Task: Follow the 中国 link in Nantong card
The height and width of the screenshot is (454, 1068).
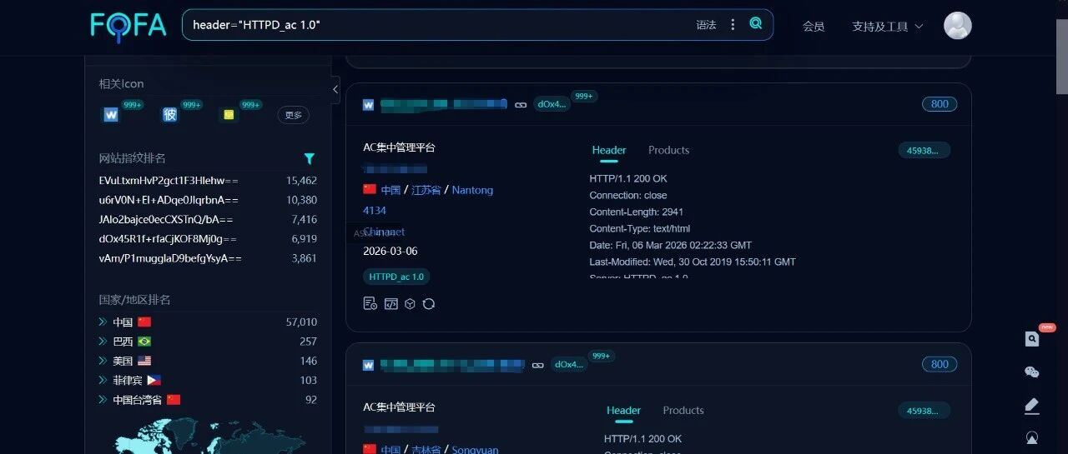Action: (x=390, y=190)
